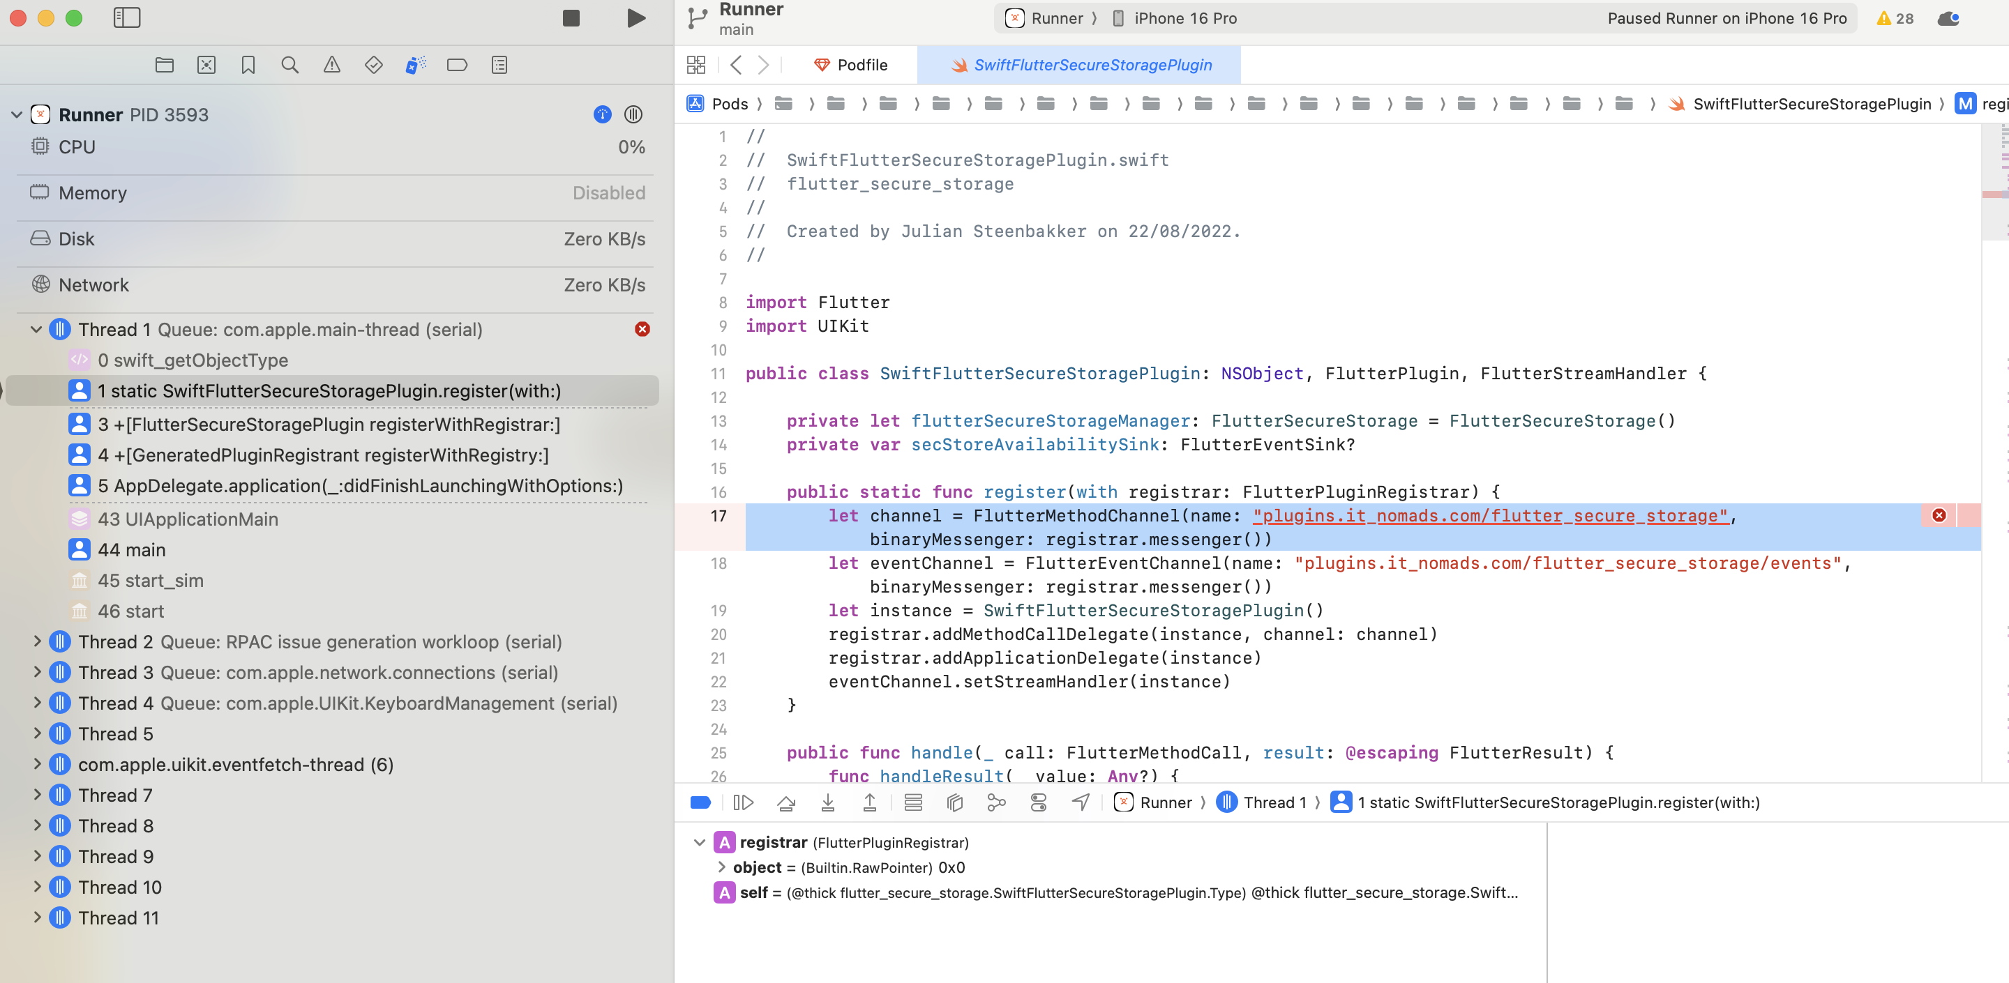Open Debug View Hierarchy button
Viewport: 2009px width, 983px height.
tap(954, 802)
